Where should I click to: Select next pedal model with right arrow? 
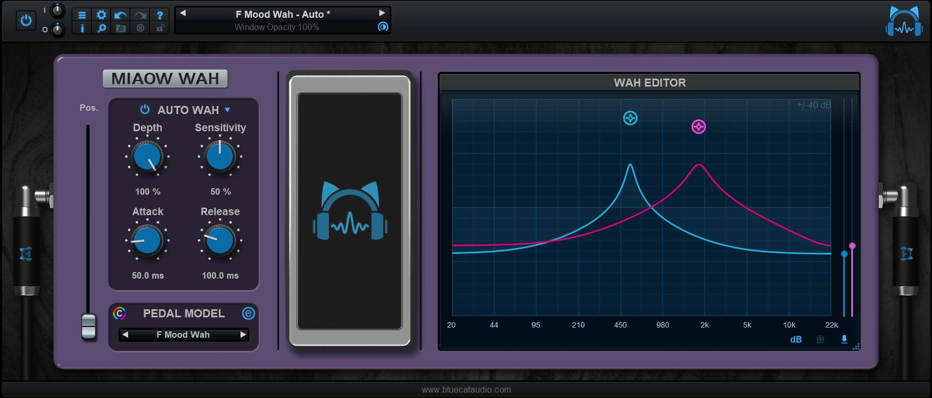pyautogui.click(x=243, y=335)
